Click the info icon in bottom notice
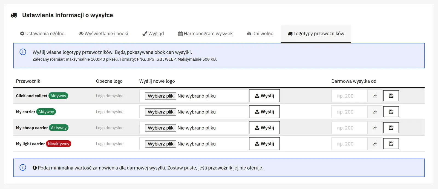 (23, 167)
